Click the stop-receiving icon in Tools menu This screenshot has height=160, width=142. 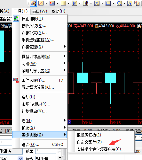click(16, 18)
